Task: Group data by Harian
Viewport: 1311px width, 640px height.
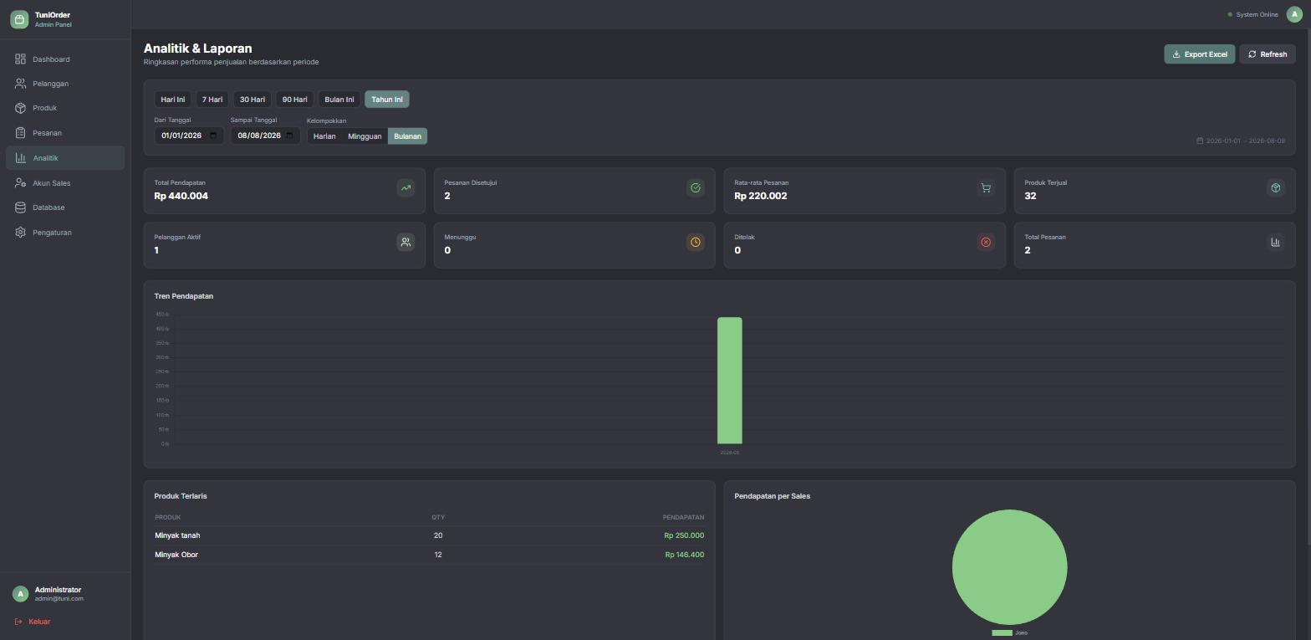Action: (x=324, y=136)
